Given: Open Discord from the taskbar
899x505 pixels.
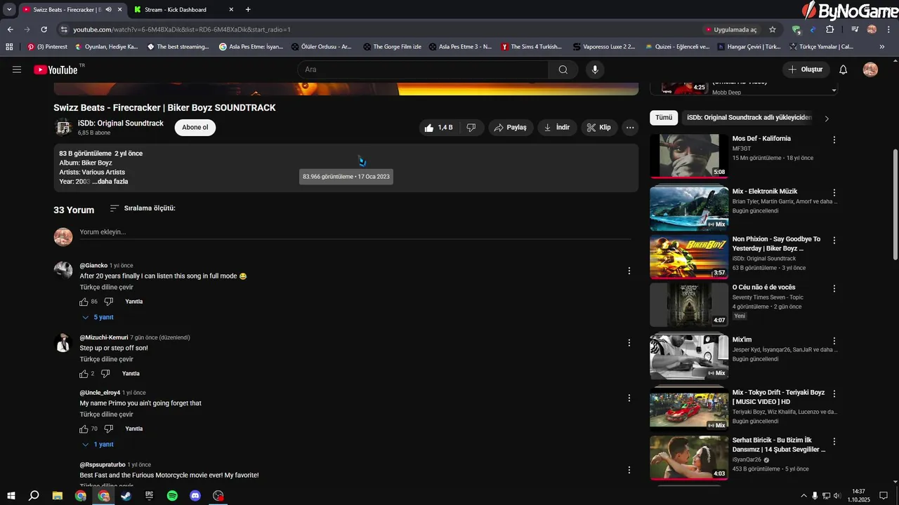Looking at the screenshot, I should pyautogui.click(x=195, y=496).
